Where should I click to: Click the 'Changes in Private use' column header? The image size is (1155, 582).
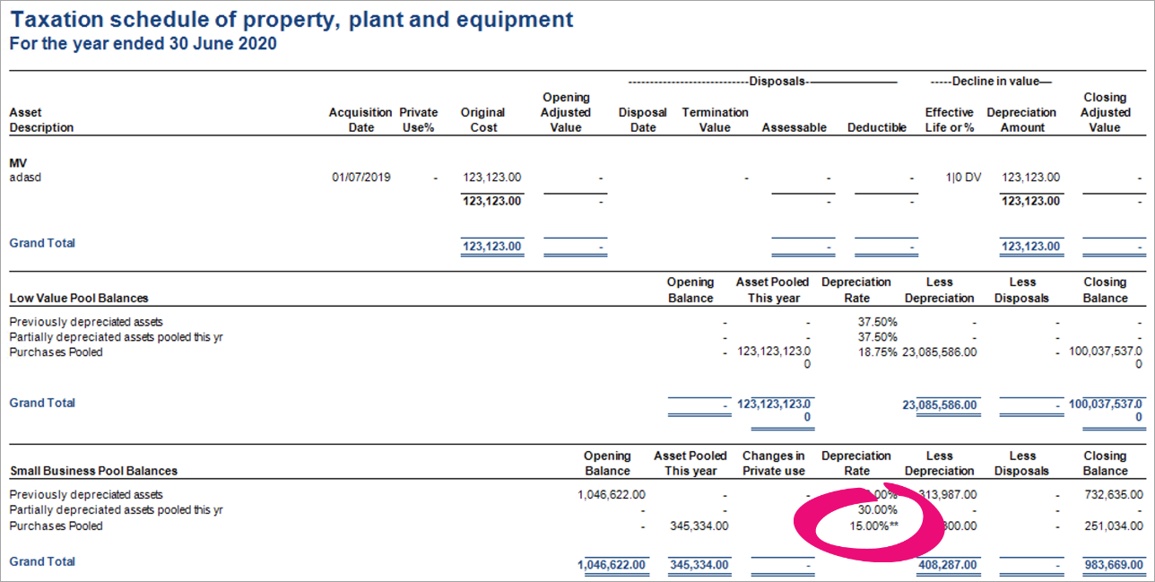coord(773,464)
